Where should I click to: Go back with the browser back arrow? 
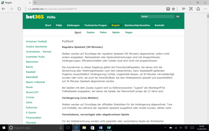pos(4,9)
